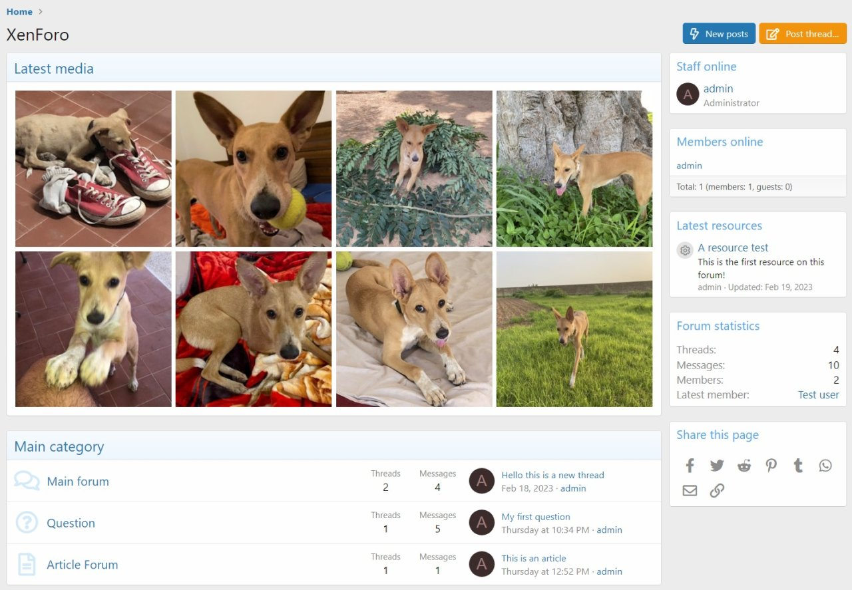Open latest member Test user profile
The width and height of the screenshot is (852, 590).
818,394
